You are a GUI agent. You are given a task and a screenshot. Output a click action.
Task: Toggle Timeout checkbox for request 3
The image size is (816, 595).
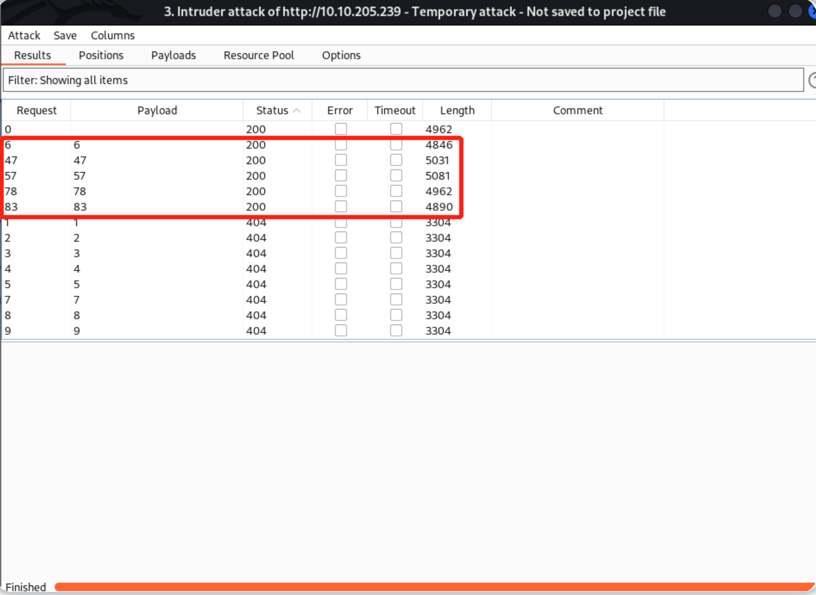tap(396, 253)
